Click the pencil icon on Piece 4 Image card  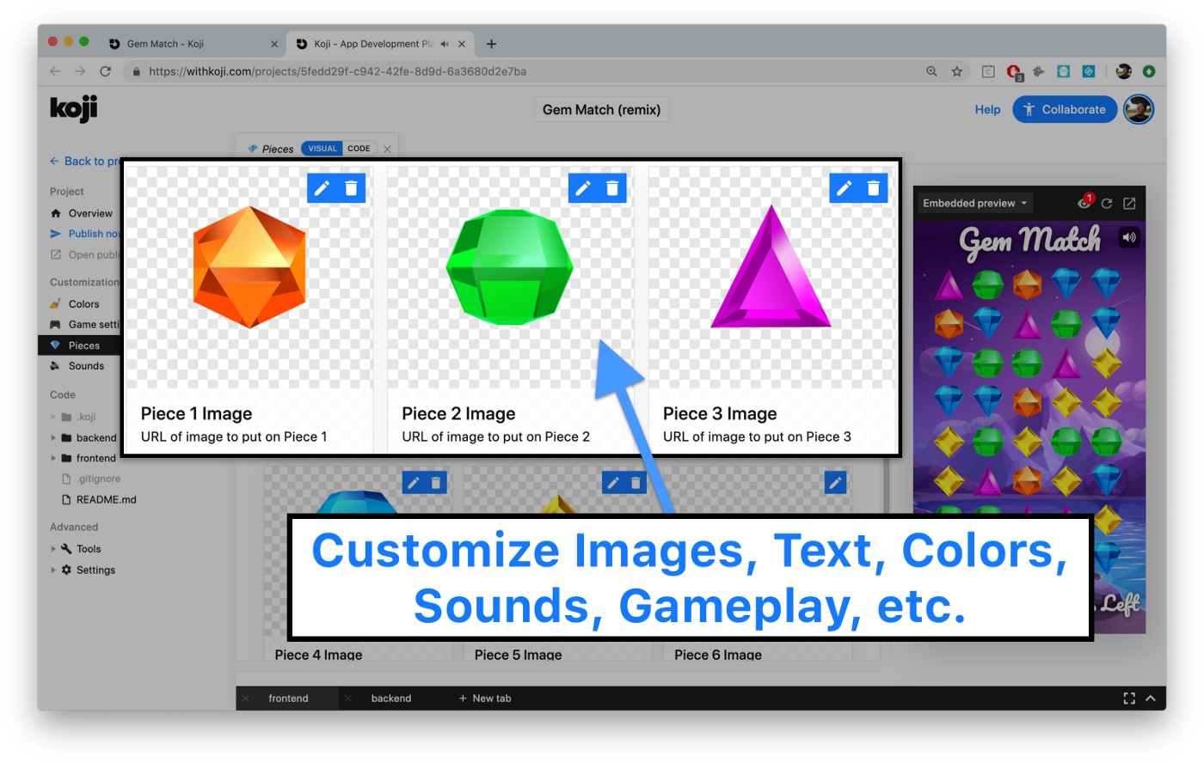pyautogui.click(x=414, y=483)
